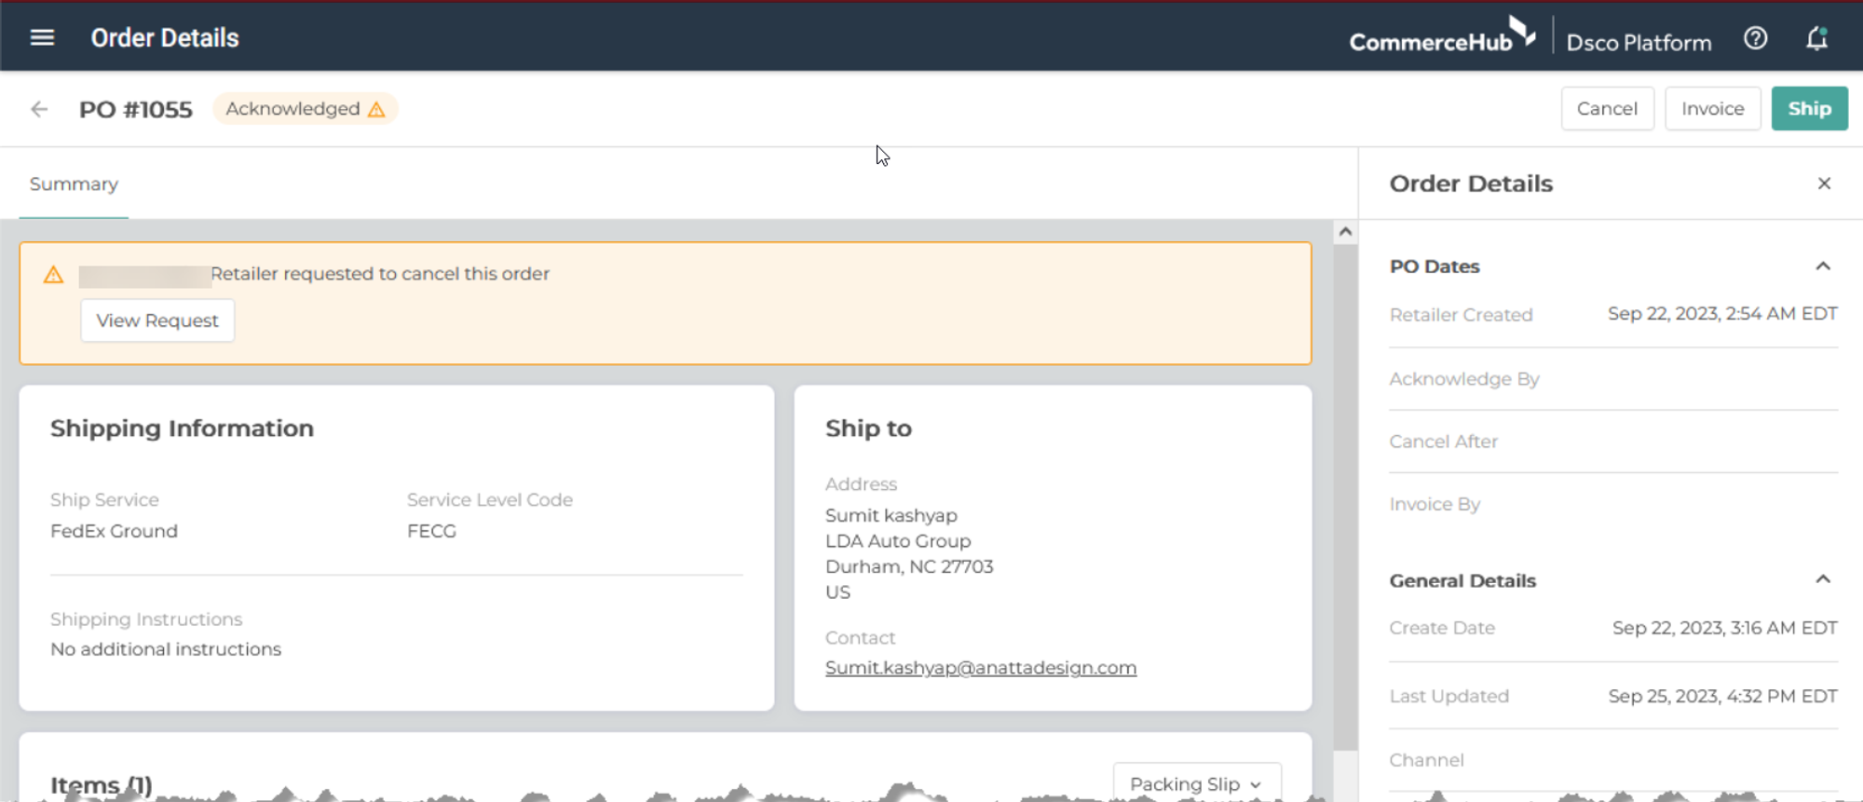Go back using the left arrow
This screenshot has height=802, width=1863.
(x=39, y=109)
